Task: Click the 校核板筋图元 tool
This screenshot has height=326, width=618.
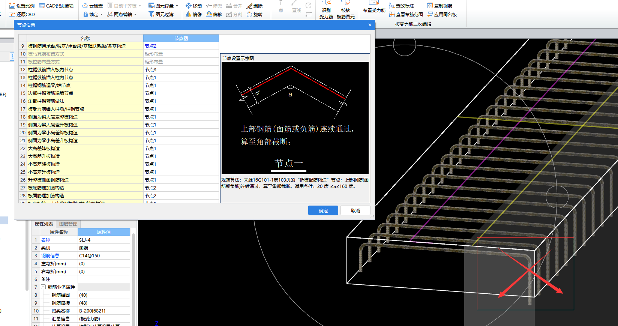Action: point(346,10)
